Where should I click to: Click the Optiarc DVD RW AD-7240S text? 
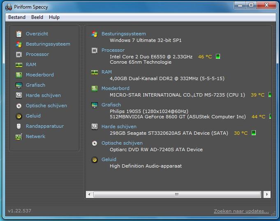click(x=156, y=150)
